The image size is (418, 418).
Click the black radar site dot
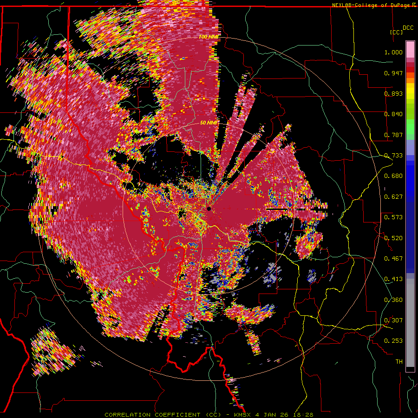coord(209,209)
